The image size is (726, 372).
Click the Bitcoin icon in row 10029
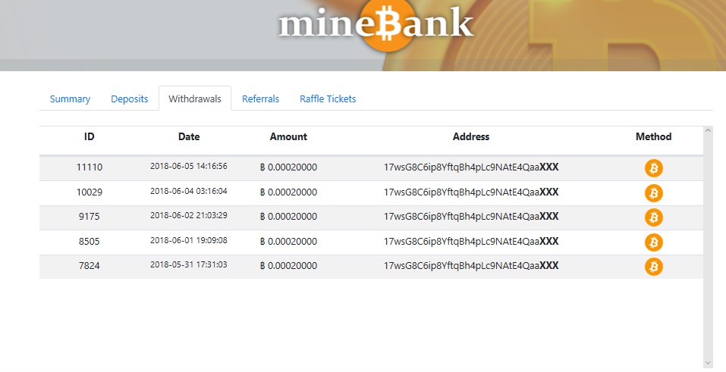pos(653,193)
